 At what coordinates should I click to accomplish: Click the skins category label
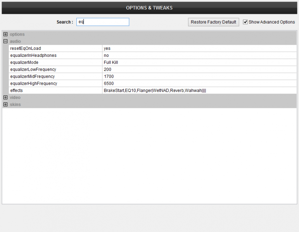15,104
